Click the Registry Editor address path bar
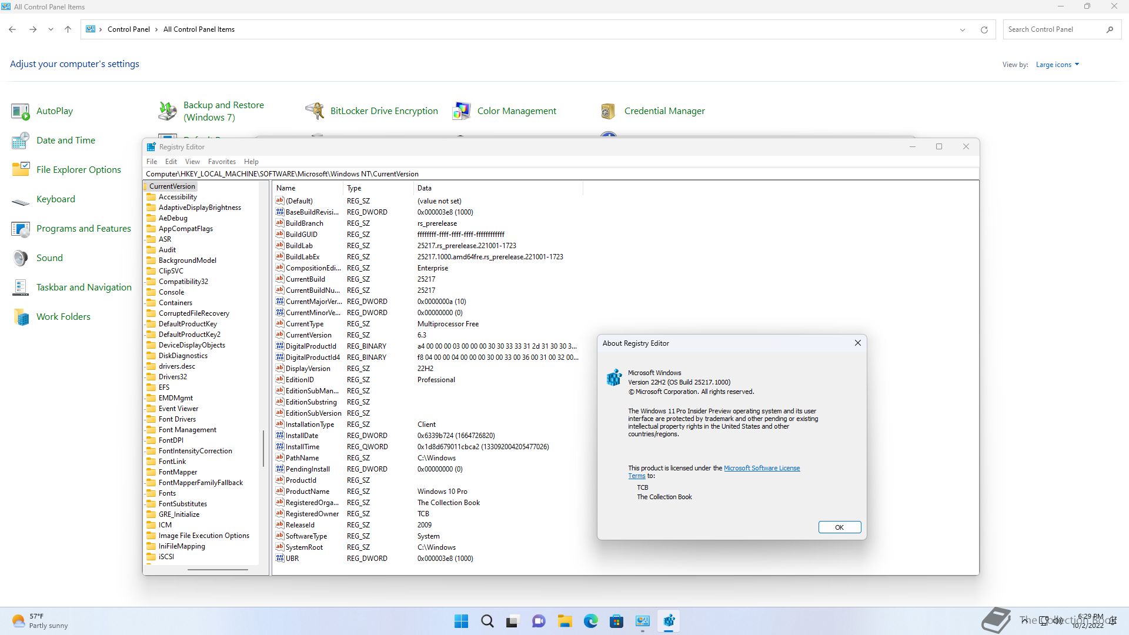This screenshot has height=635, width=1129. point(560,174)
